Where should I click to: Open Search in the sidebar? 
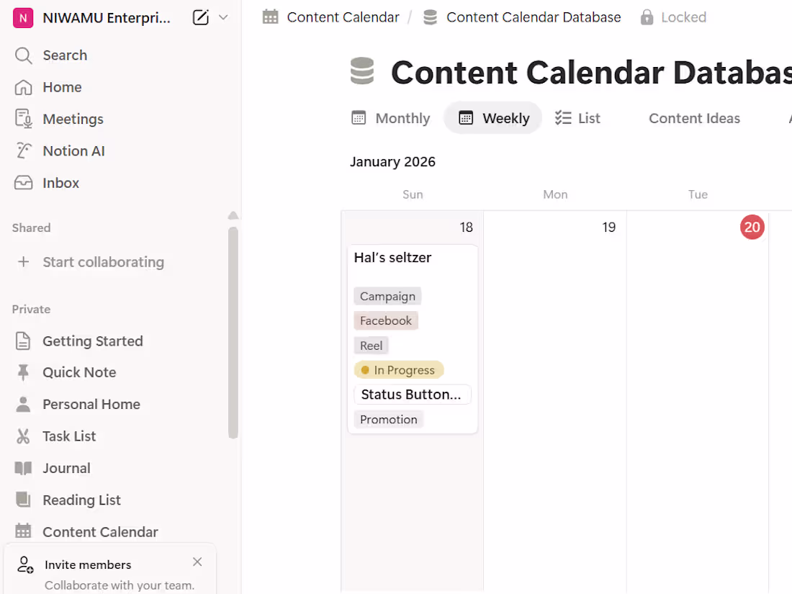point(64,55)
